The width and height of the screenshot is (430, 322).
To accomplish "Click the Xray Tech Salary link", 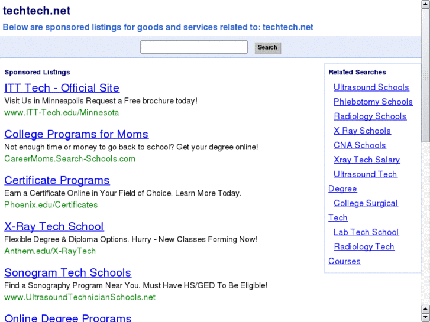I will [x=367, y=160].
